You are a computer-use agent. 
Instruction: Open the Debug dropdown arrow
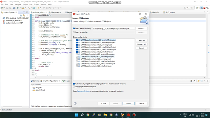coord(20,8)
